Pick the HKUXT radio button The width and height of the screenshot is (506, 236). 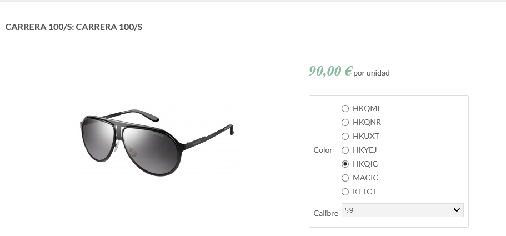coord(345,136)
